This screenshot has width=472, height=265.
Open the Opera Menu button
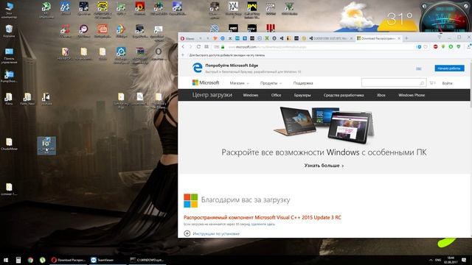[x=187, y=38]
